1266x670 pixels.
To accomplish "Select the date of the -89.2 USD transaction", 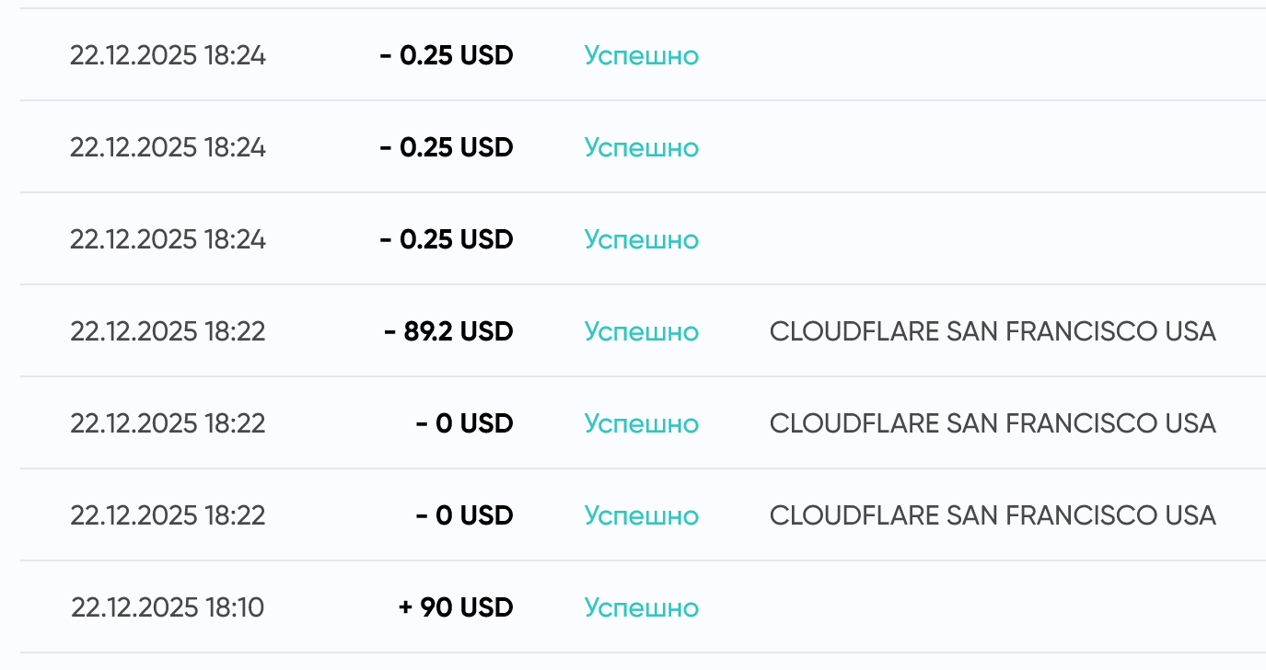I will coord(168,331).
